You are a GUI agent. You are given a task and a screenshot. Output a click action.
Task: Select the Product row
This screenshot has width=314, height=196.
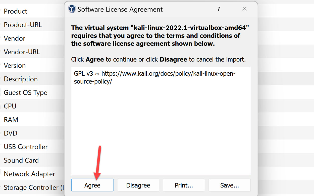pyautogui.click(x=16, y=11)
